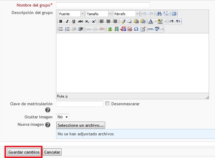Open the Ocultar imagen dropdown

(x=63, y=117)
